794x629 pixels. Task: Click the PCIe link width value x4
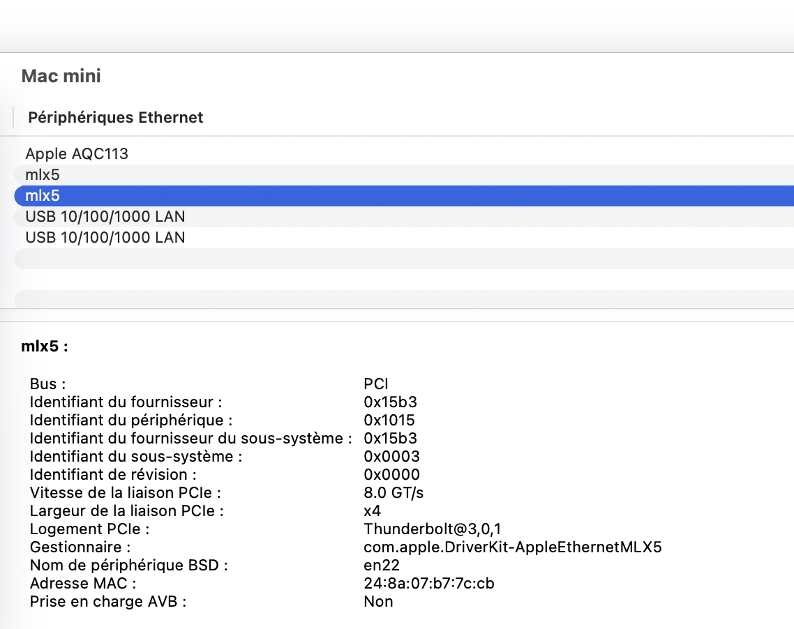tap(373, 510)
